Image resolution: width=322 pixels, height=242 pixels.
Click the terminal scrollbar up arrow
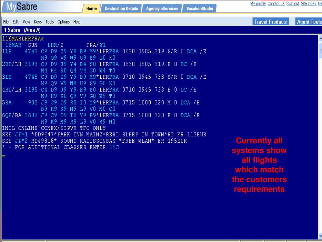pyautogui.click(x=320, y=38)
